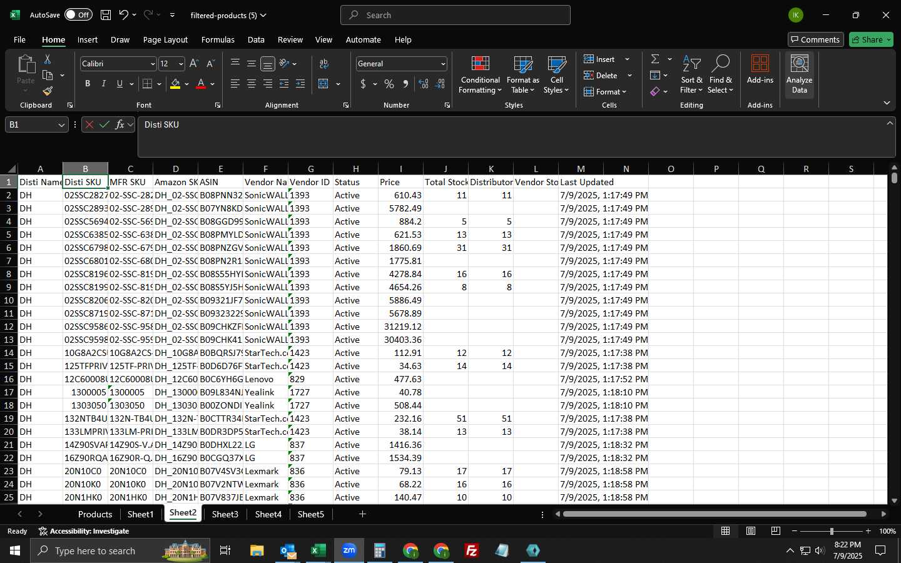Apply Percent Style format
901x563 pixels.
[x=389, y=84]
